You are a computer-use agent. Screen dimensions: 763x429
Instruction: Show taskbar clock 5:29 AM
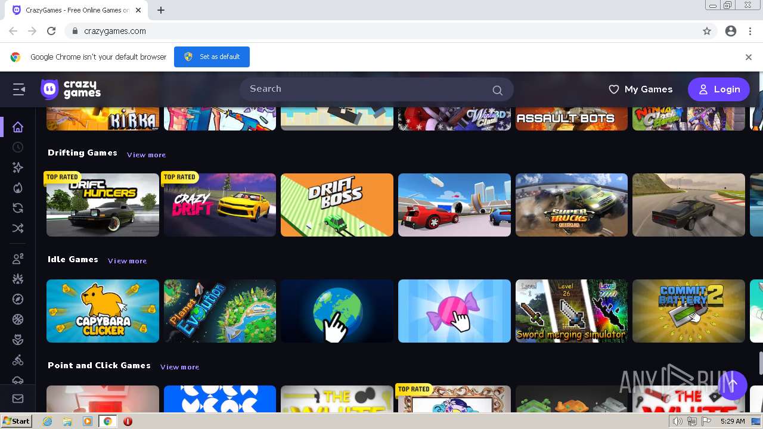click(733, 421)
